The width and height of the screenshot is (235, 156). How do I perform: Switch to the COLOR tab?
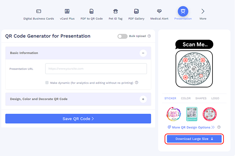pyautogui.click(x=186, y=98)
